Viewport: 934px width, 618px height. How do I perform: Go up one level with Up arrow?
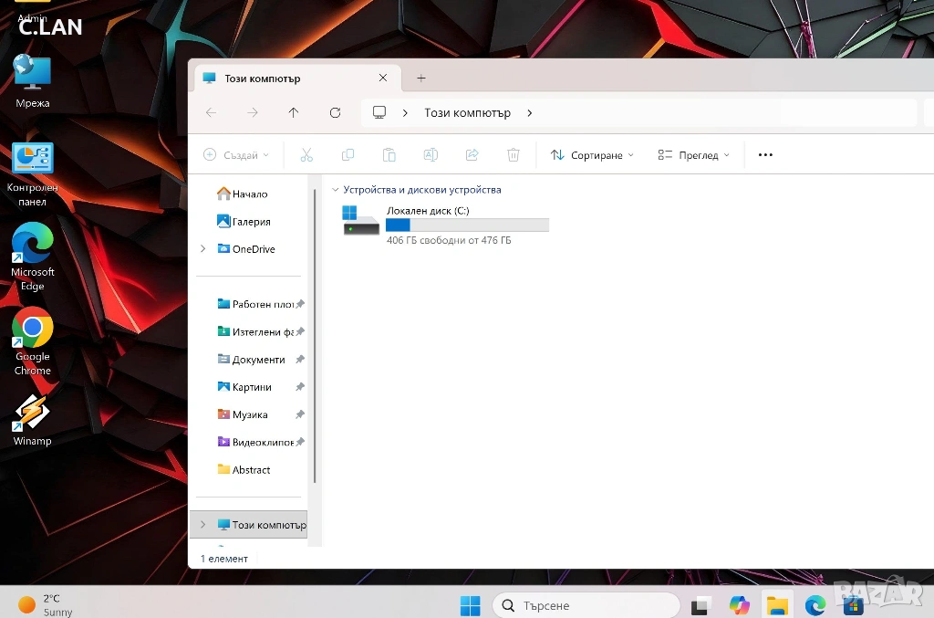293,113
